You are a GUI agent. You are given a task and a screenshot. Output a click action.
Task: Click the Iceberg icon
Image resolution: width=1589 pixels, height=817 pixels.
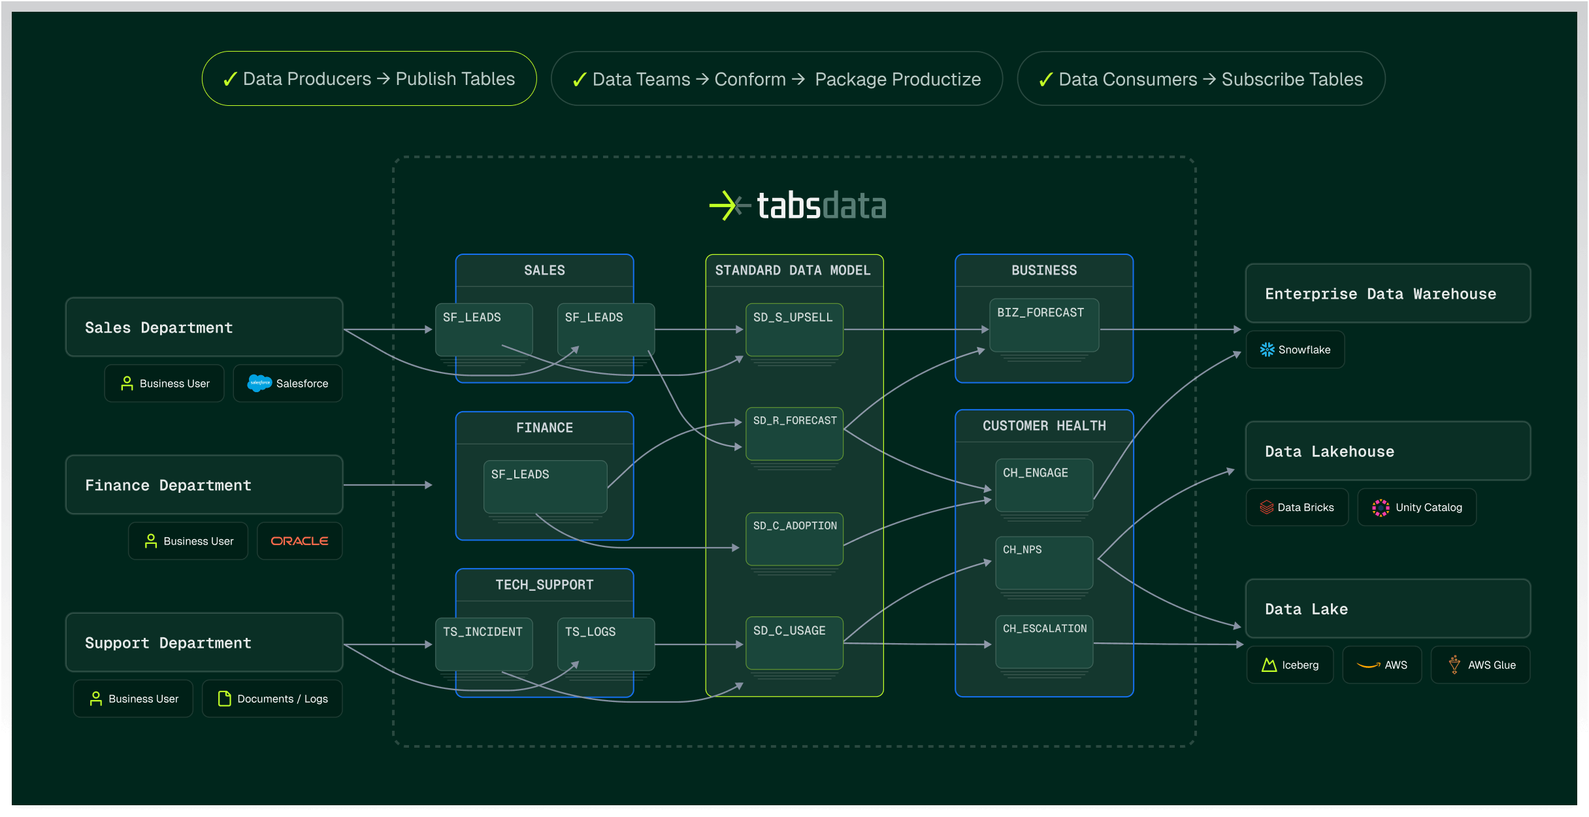click(1269, 665)
